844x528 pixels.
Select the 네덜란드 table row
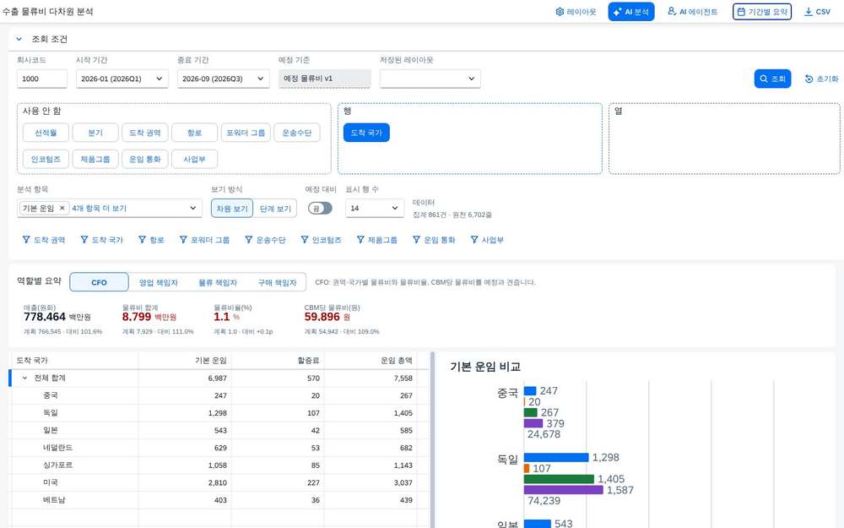pos(220,448)
